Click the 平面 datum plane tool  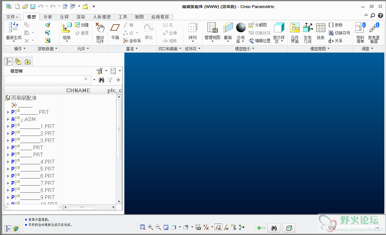[x=115, y=31]
